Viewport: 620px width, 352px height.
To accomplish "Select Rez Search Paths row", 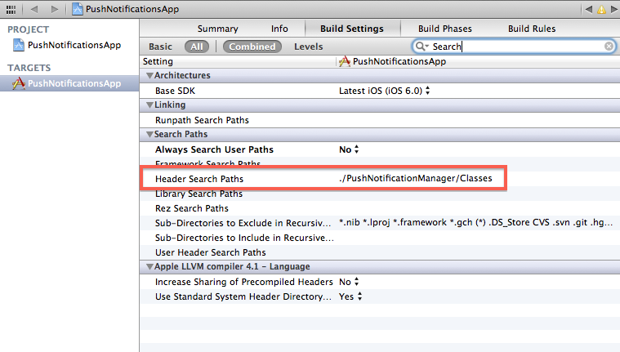I will [380, 208].
